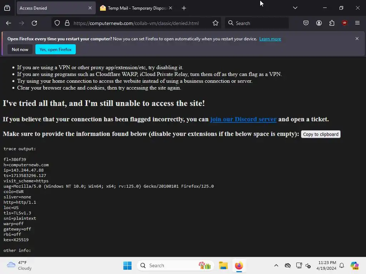Dismiss the Open Firefox notification bar

(357, 39)
